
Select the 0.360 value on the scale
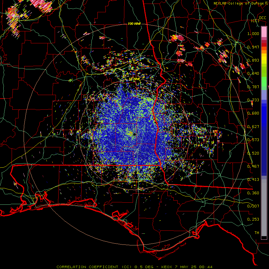pyautogui.click(x=253, y=193)
